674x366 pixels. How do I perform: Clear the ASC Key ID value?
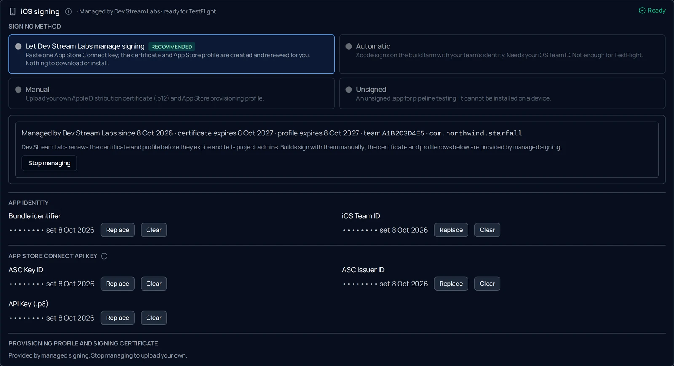tap(154, 284)
